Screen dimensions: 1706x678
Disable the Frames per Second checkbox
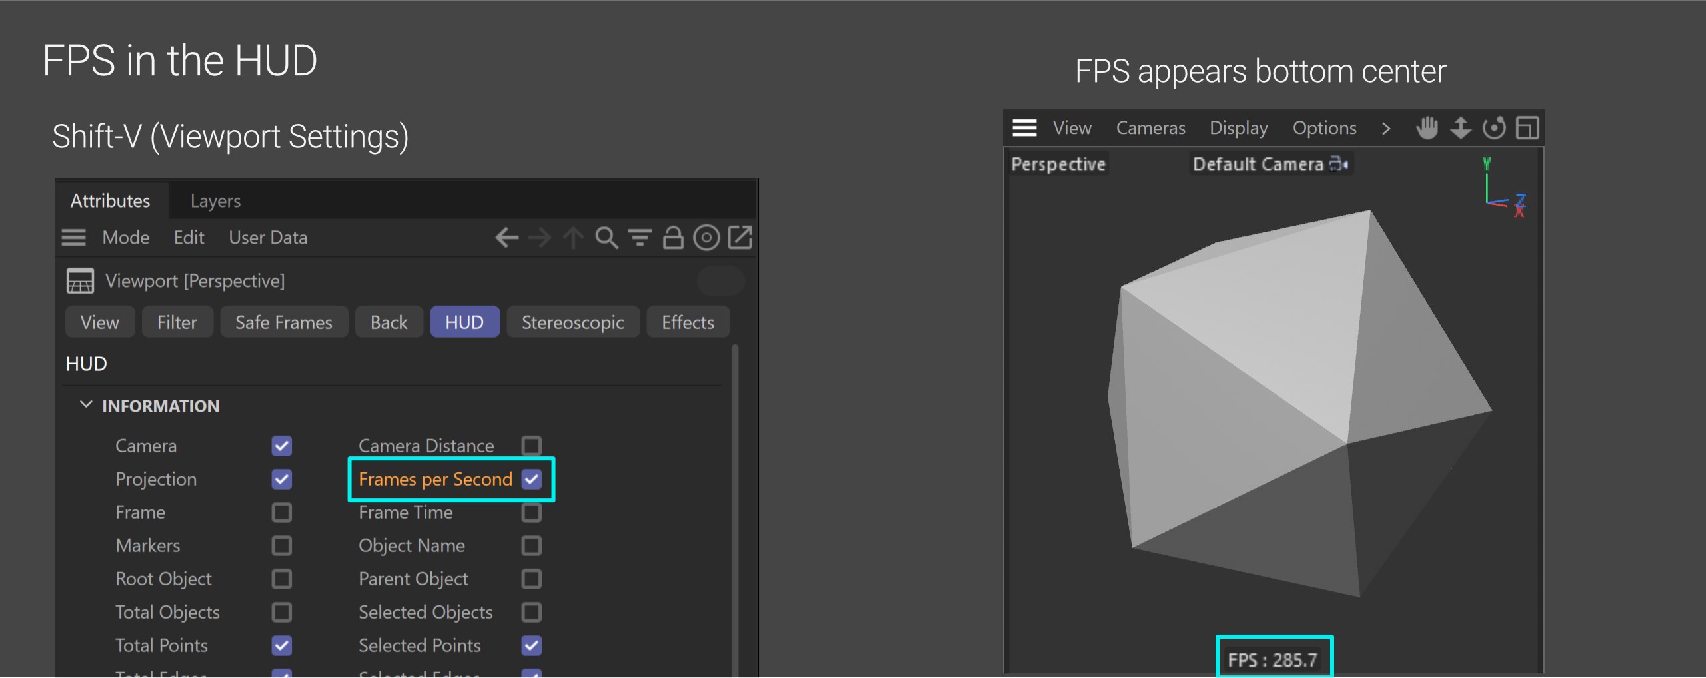tap(532, 479)
